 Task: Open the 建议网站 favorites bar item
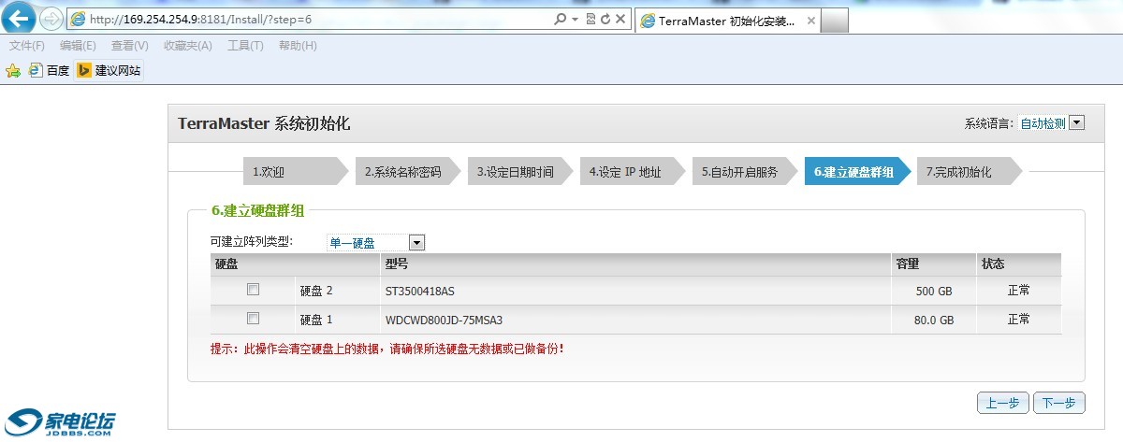pos(109,70)
